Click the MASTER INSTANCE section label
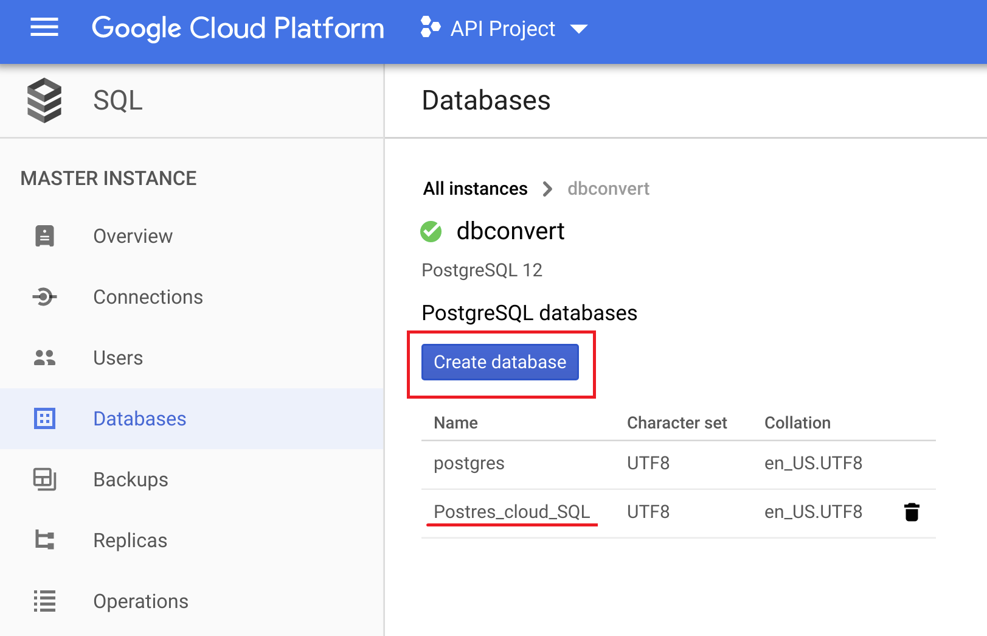Screen dimensions: 987x636 (108, 178)
